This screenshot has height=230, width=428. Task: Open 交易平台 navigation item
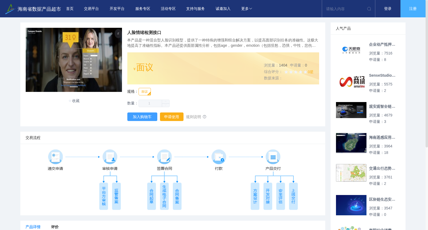(91, 9)
